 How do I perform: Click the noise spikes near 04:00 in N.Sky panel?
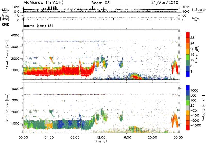coord(52,8)
